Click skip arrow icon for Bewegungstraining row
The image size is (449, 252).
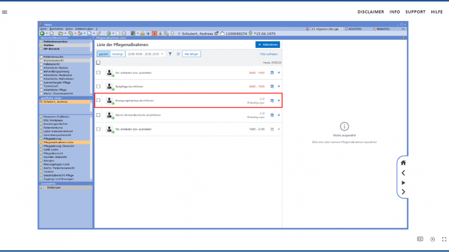[x=279, y=100]
